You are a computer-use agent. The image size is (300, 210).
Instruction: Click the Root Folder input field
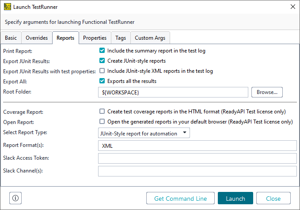pos(173,92)
